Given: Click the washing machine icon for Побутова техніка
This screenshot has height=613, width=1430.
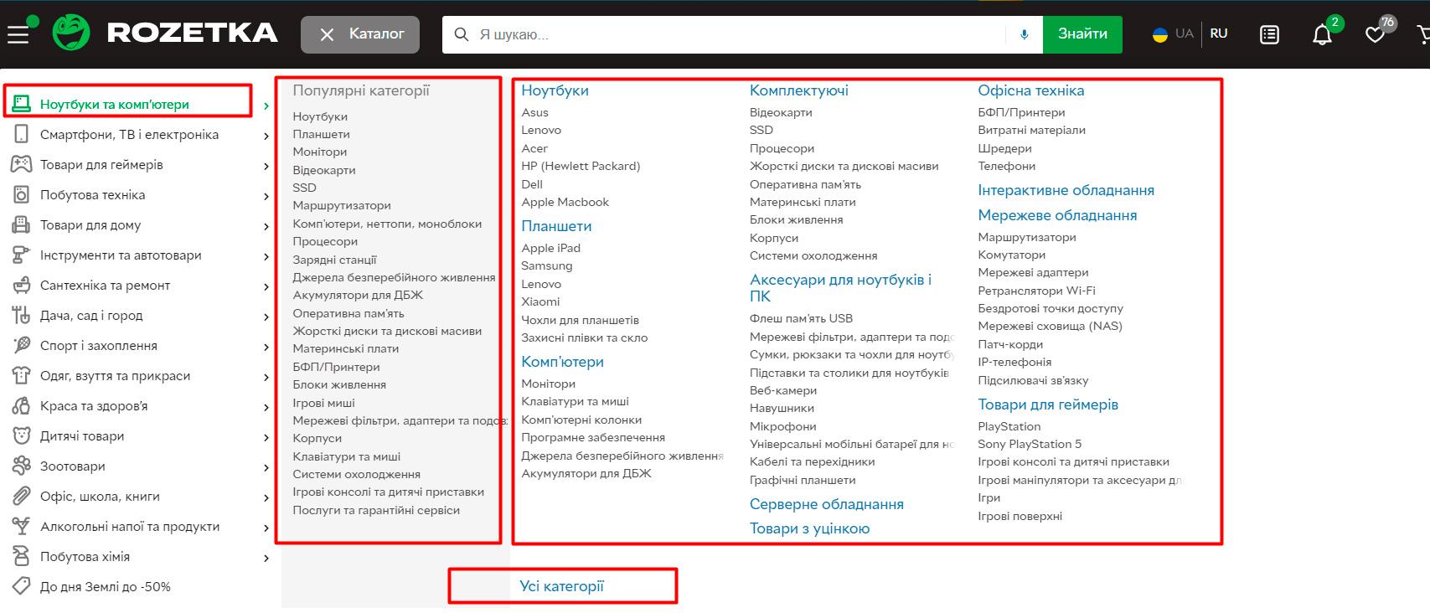Looking at the screenshot, I should click(22, 195).
